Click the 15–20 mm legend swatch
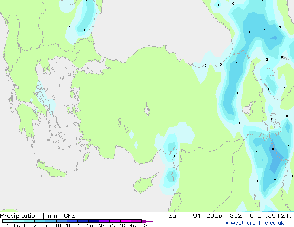Screen dimensions: 294x227 72,221
